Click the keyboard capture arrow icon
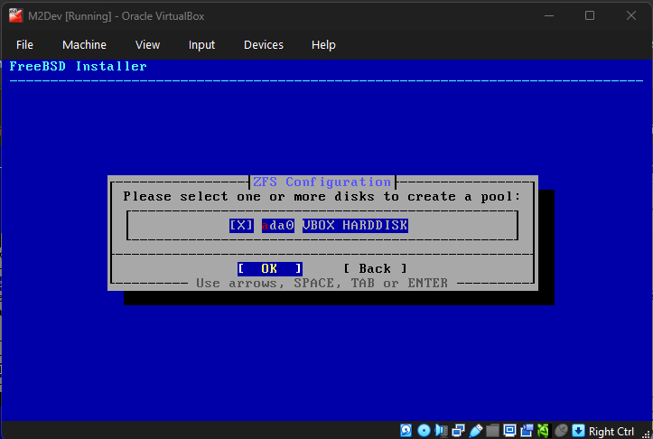 pyautogui.click(x=579, y=430)
